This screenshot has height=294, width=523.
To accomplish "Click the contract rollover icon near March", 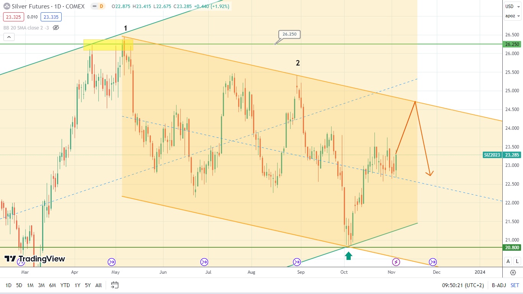I will pyautogui.click(x=21, y=262).
